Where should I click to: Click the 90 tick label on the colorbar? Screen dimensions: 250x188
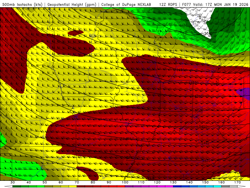coord(109,182)
